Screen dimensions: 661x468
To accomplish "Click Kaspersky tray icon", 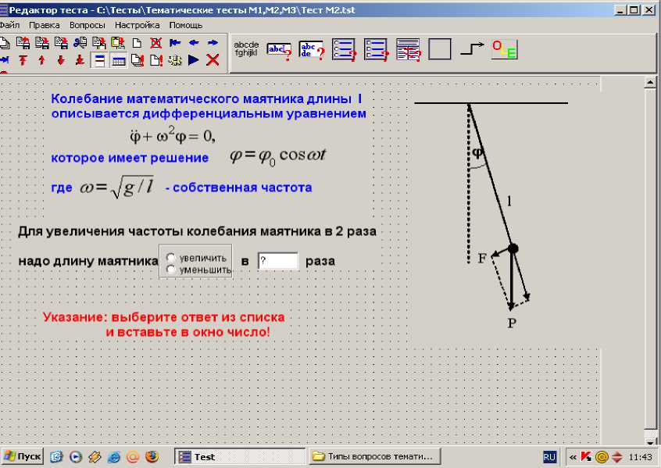I will (x=587, y=456).
